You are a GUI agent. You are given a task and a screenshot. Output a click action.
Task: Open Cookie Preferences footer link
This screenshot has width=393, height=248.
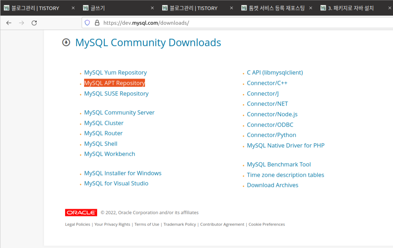coord(267,224)
